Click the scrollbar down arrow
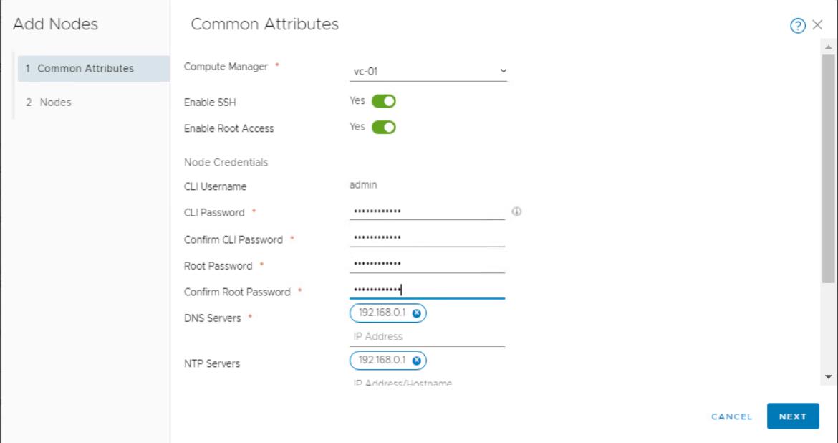The width and height of the screenshot is (838, 443). pos(829,377)
